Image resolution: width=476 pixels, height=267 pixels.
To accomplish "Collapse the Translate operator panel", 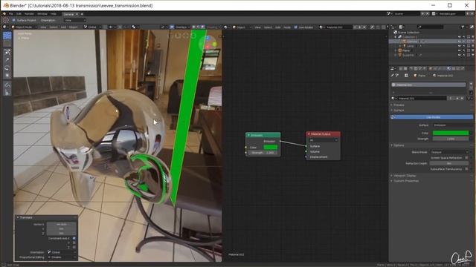I will click(18, 217).
